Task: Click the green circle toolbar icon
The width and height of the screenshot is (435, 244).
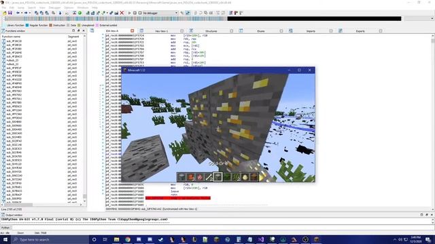Action: point(80,13)
